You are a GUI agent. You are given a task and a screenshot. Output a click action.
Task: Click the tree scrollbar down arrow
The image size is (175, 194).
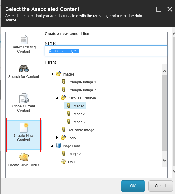[165, 161]
